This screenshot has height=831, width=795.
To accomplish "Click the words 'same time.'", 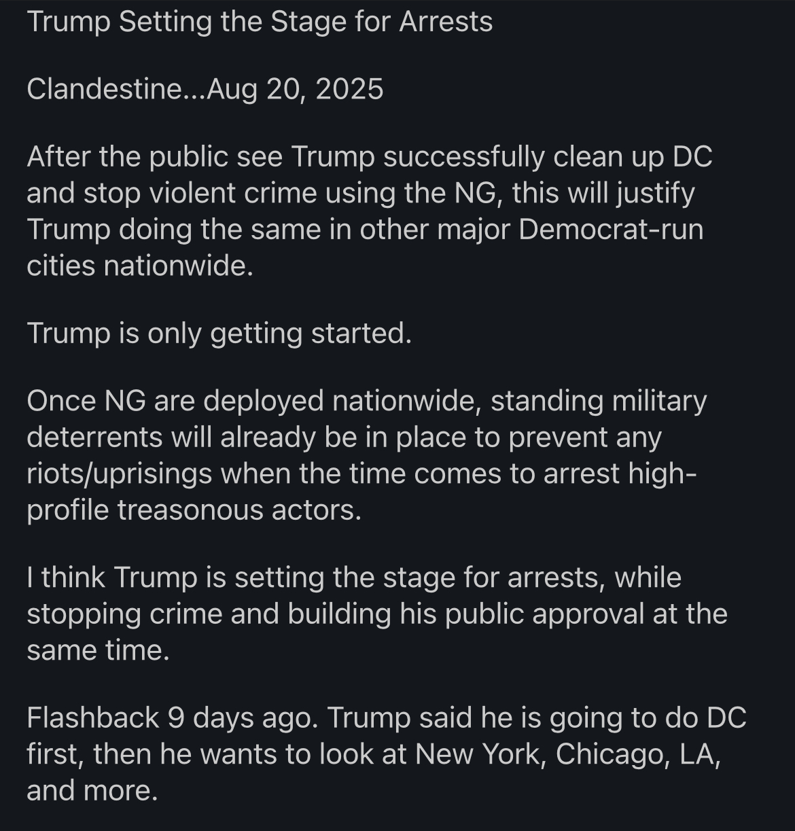I will pyautogui.click(x=97, y=650).
